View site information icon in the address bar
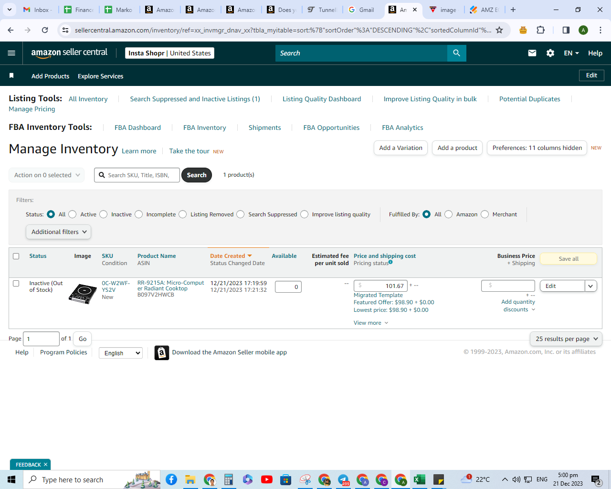The image size is (611, 489). click(x=65, y=30)
